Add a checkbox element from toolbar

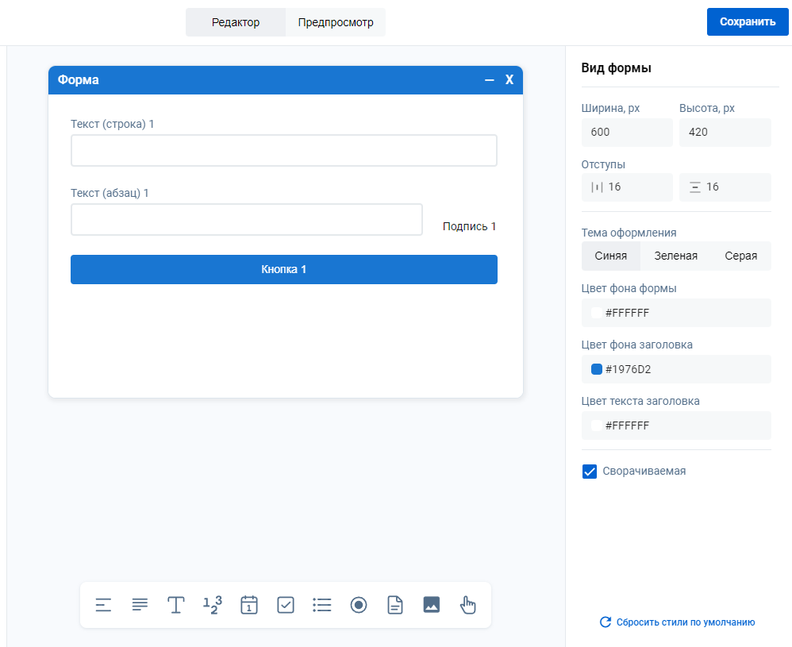[x=286, y=605]
